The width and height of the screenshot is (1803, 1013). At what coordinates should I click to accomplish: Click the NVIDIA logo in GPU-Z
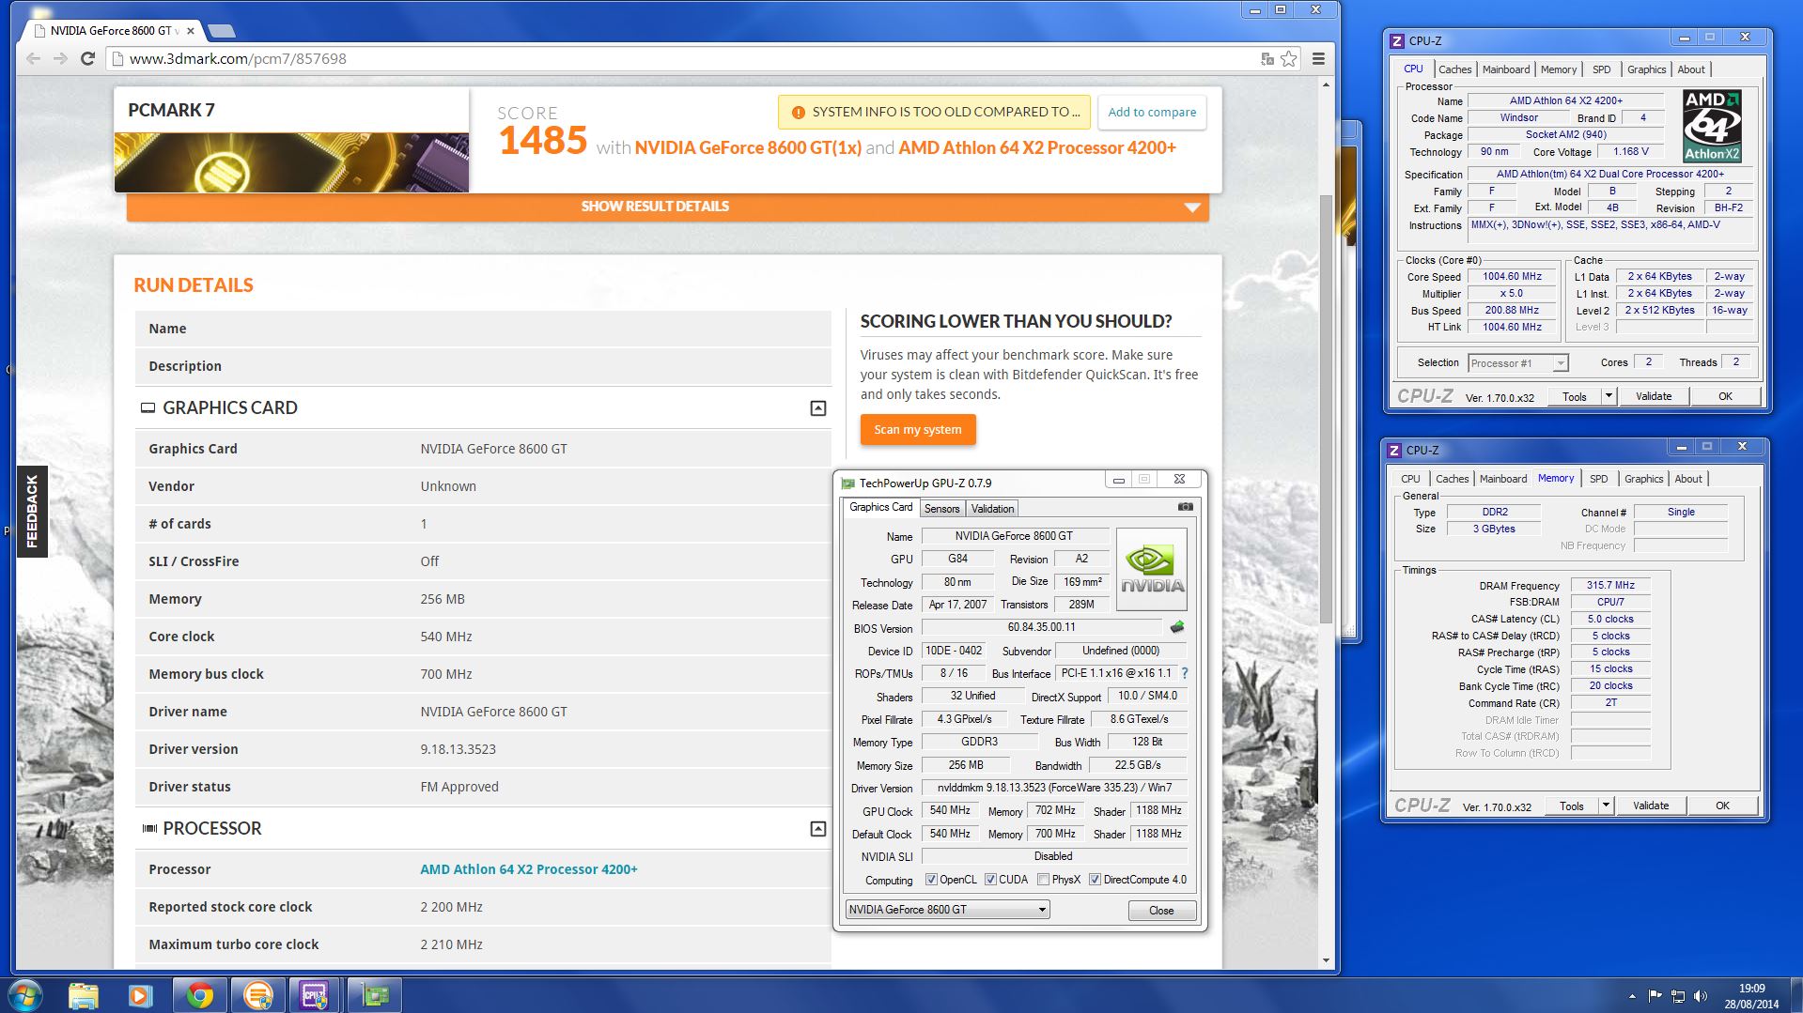tap(1152, 568)
